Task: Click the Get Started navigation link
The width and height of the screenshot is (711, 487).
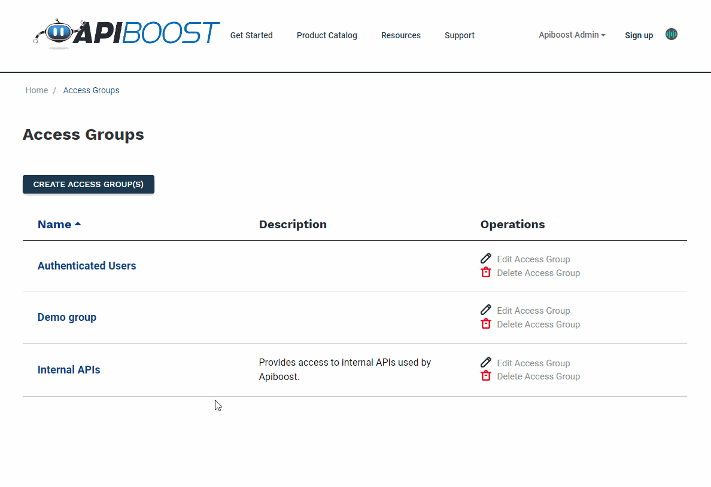Action: [x=251, y=35]
